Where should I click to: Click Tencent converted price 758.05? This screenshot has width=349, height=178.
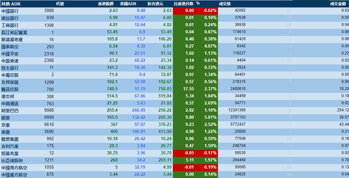click(165, 89)
